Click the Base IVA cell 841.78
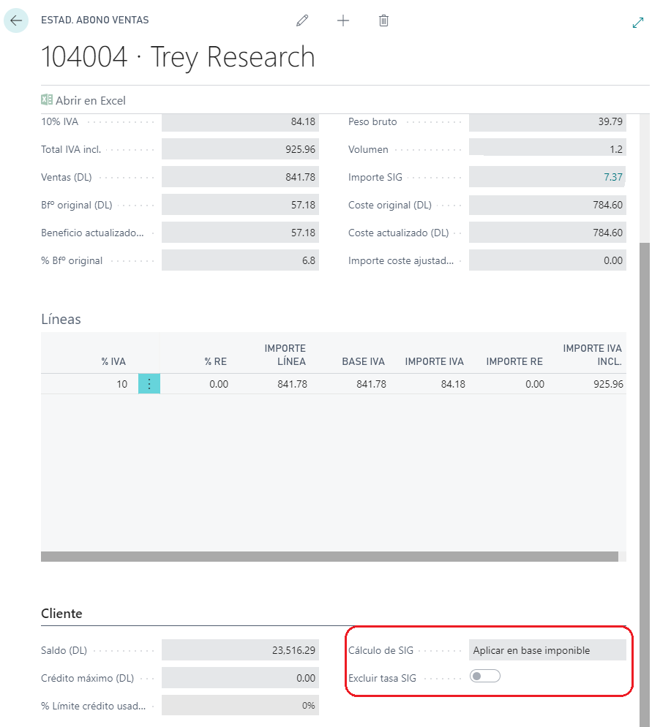Image resolution: width=671 pixels, height=727 pixels. pyautogui.click(x=371, y=384)
